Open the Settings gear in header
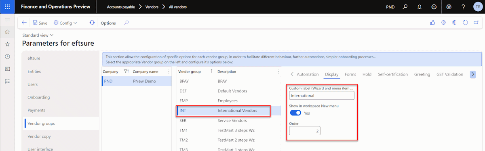 [449, 7]
